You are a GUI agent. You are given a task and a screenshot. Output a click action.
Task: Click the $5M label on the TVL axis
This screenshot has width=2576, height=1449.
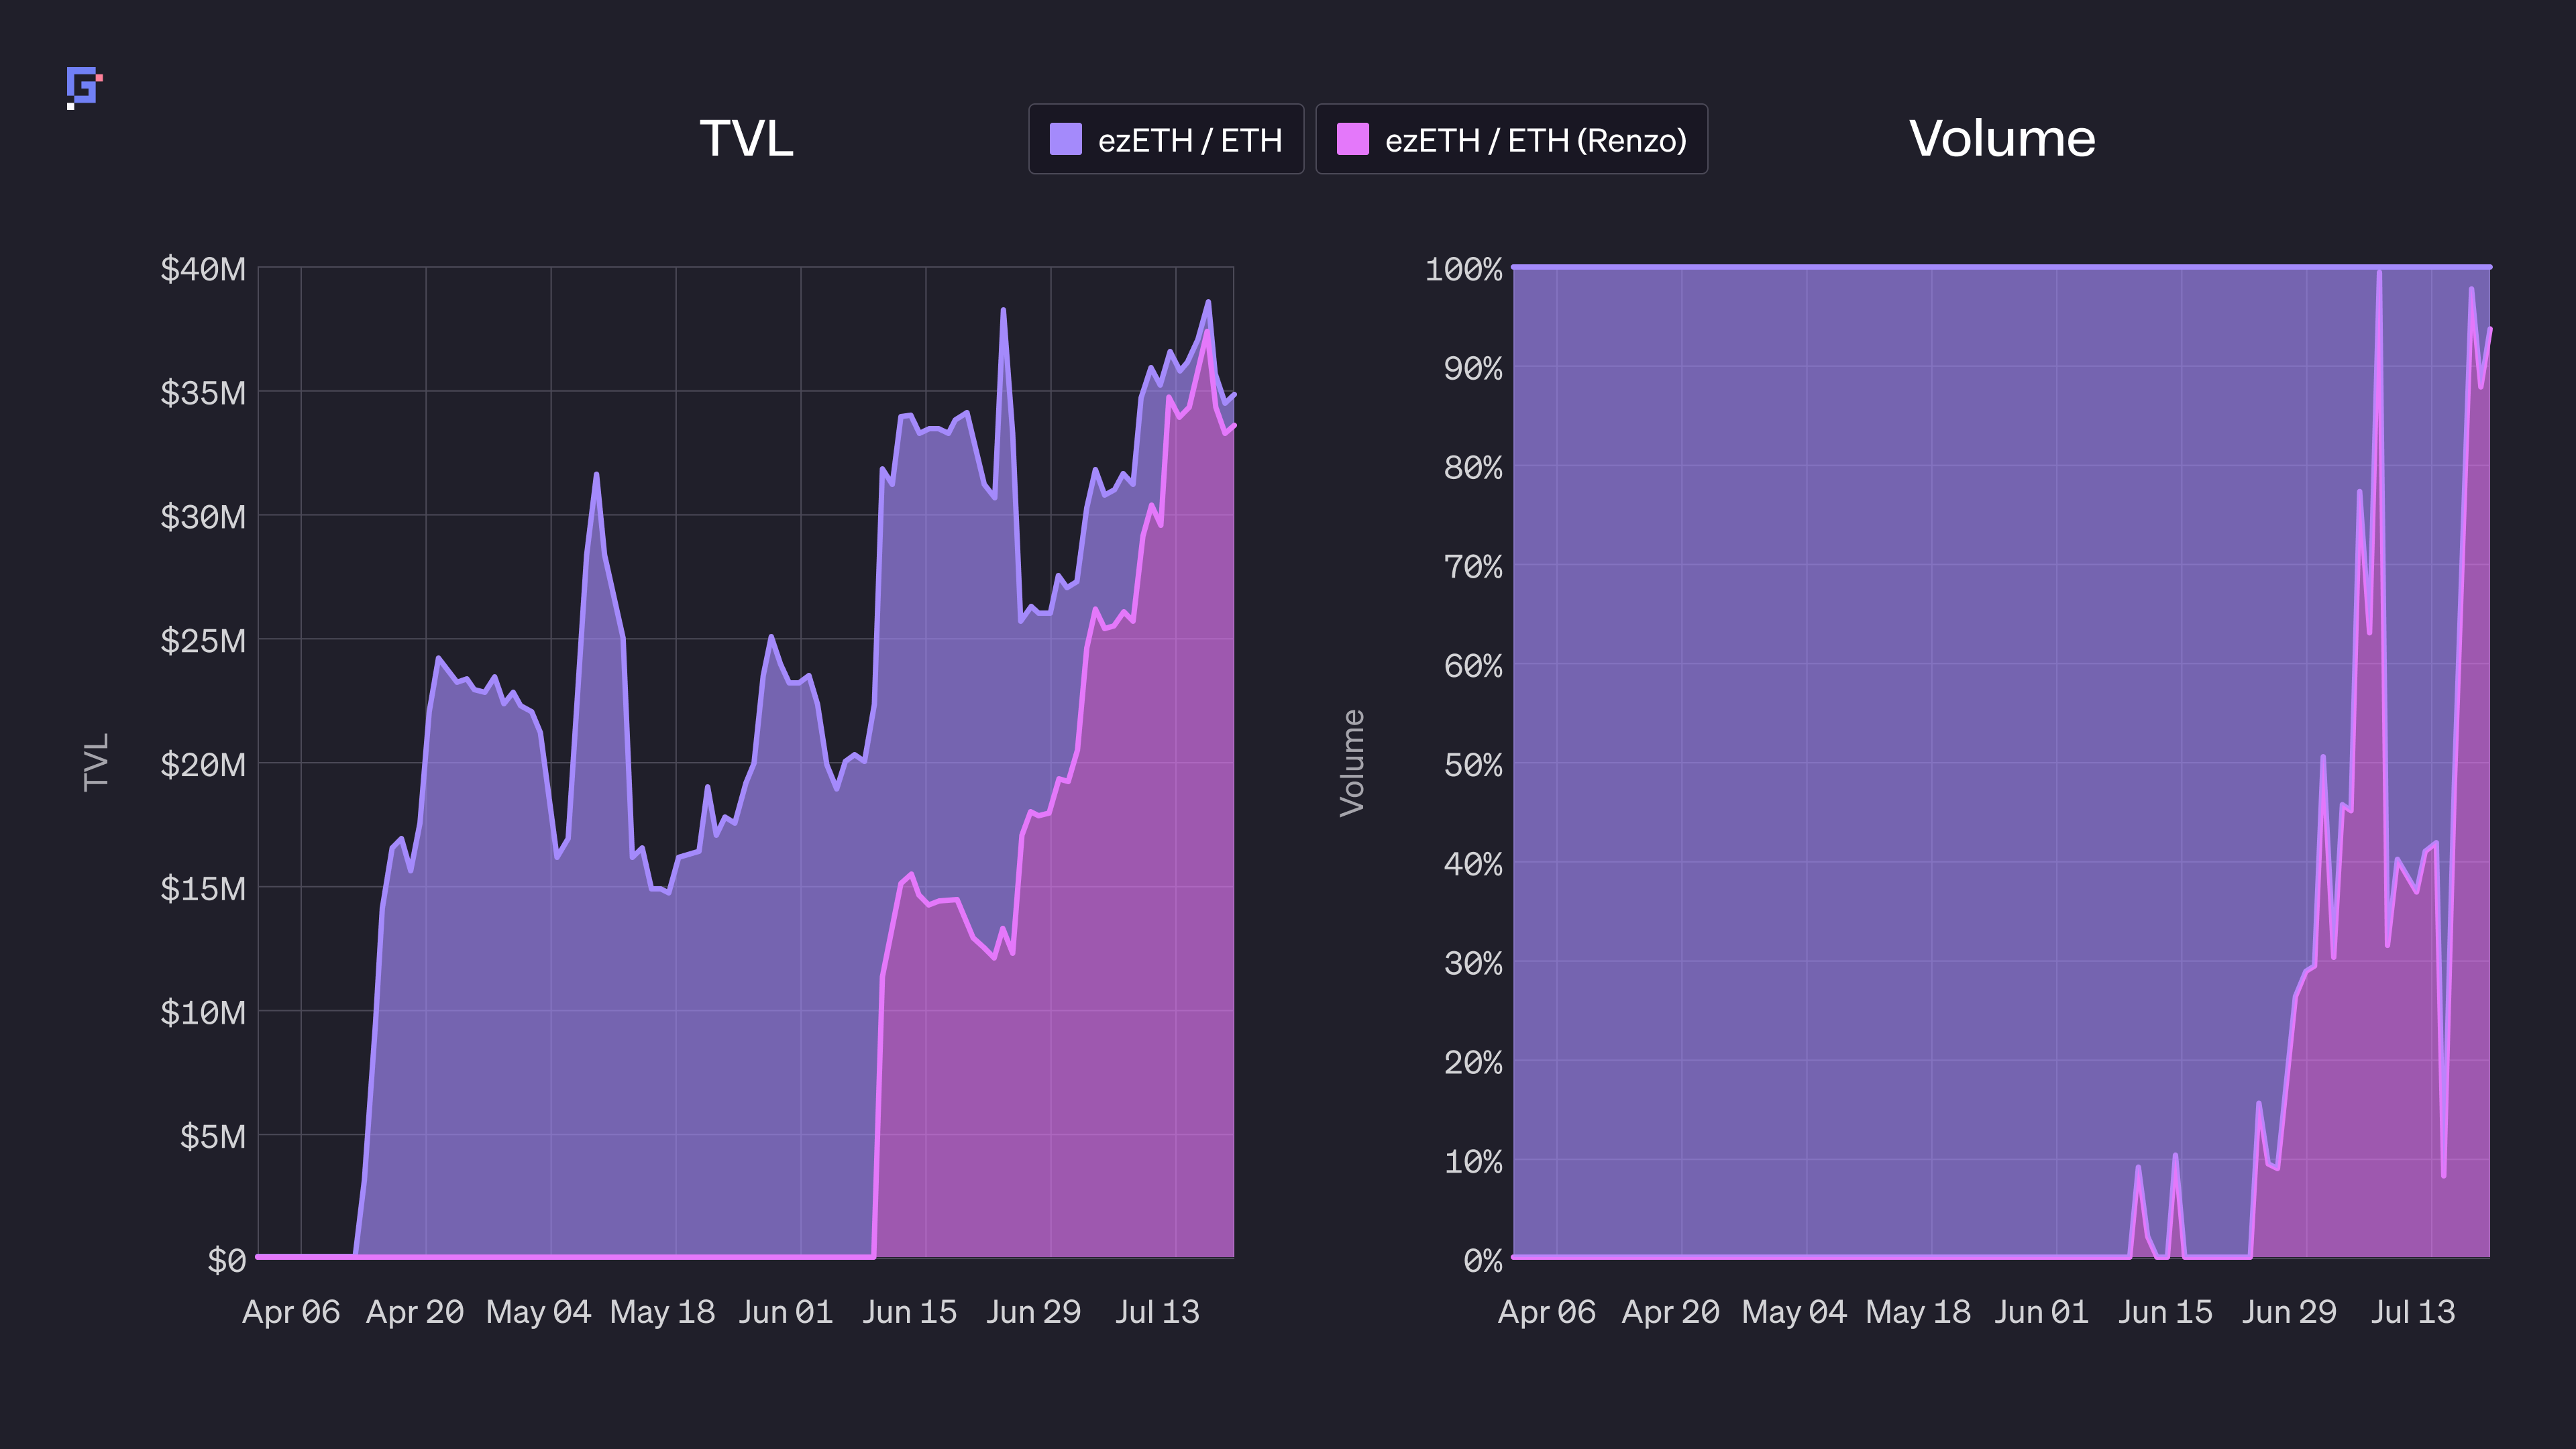tap(213, 1136)
